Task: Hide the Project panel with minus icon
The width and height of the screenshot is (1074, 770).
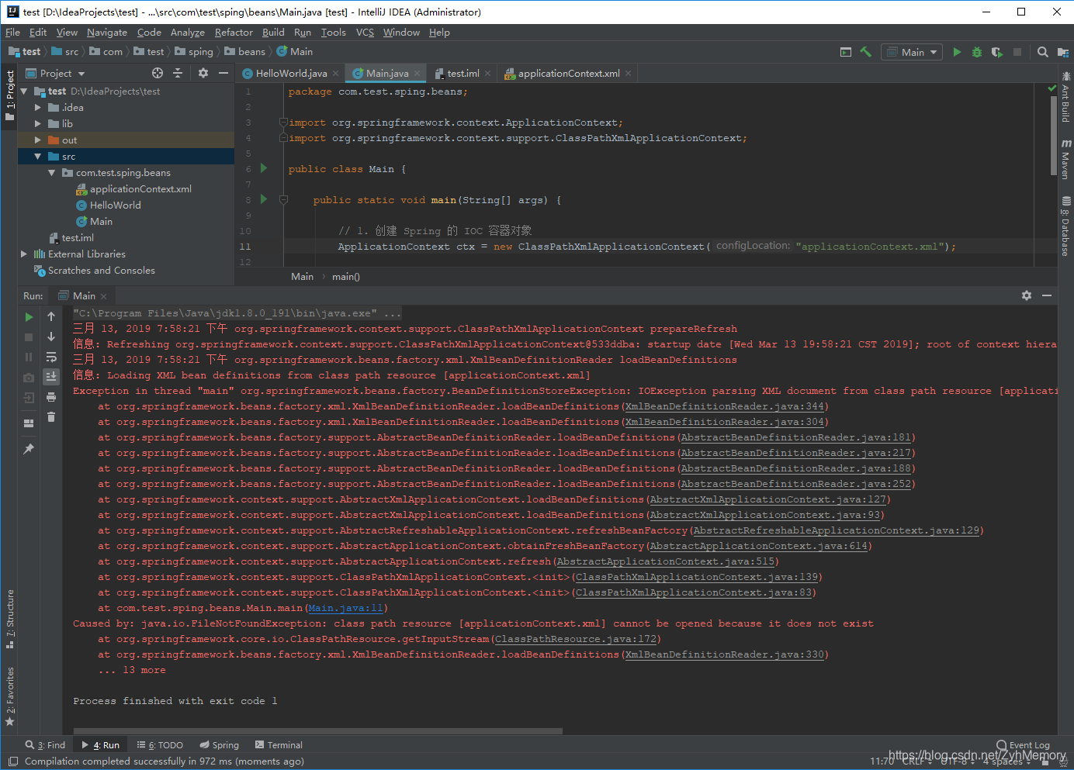Action: coord(223,73)
